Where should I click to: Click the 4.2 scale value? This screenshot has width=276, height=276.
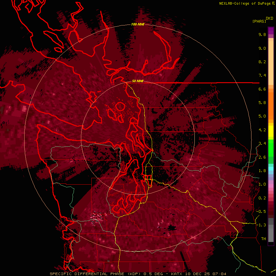pos(262,130)
